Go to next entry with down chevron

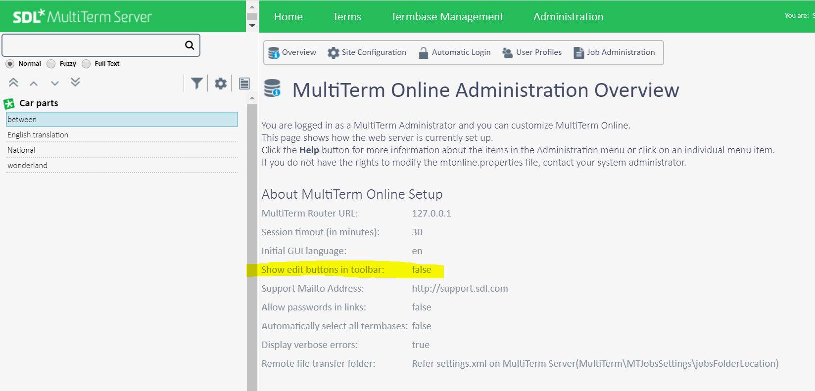(x=55, y=84)
